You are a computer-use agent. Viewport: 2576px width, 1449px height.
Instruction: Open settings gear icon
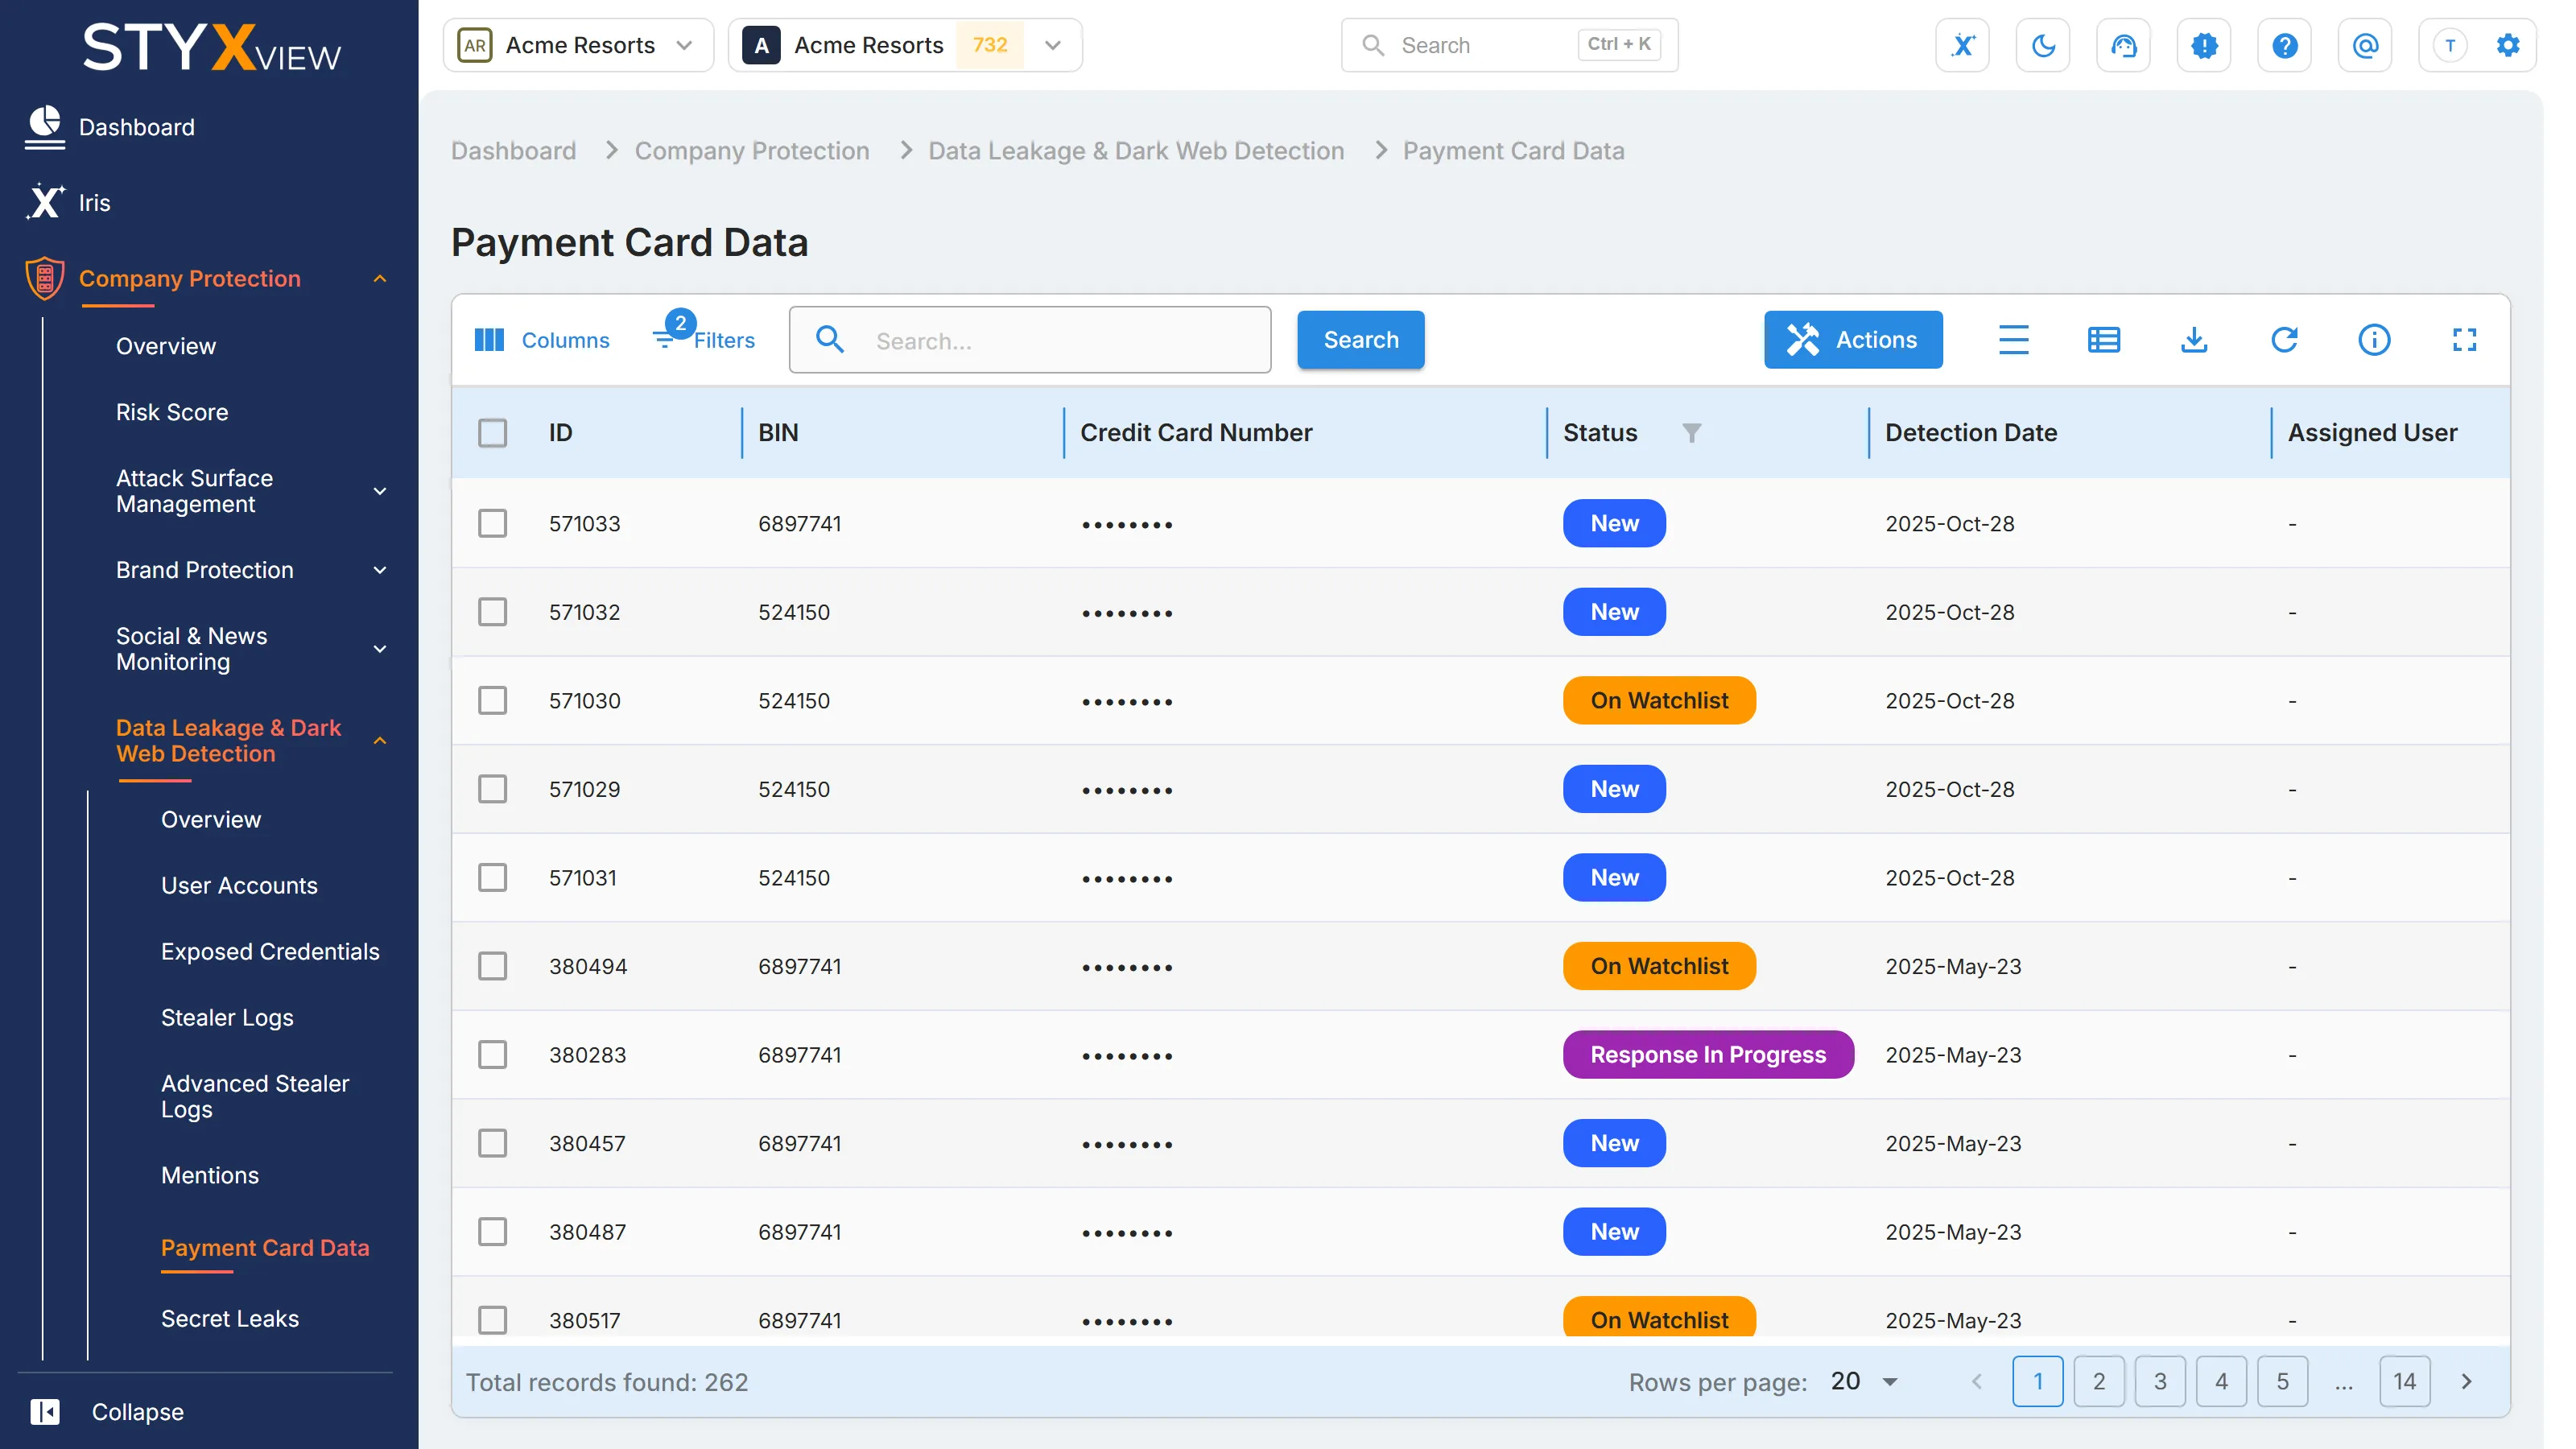[2508, 45]
